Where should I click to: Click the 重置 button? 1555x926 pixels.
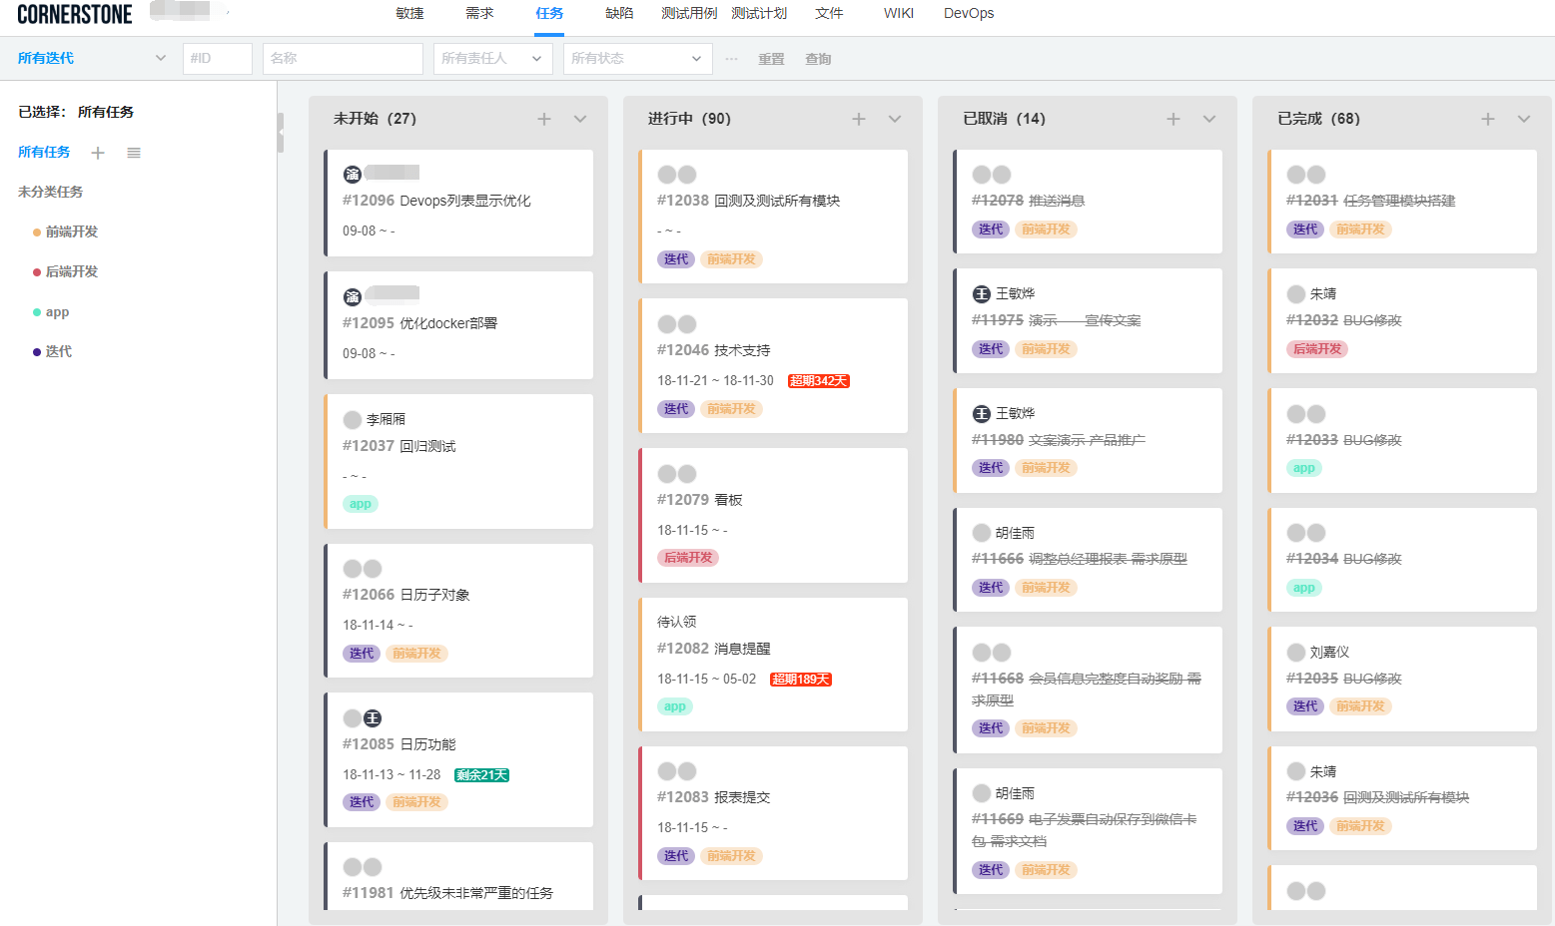tap(771, 59)
